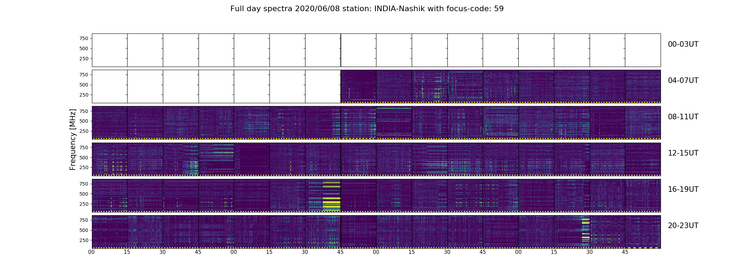
Task: Click the Frequency [MHz] axis label
Action: pyautogui.click(x=73, y=139)
